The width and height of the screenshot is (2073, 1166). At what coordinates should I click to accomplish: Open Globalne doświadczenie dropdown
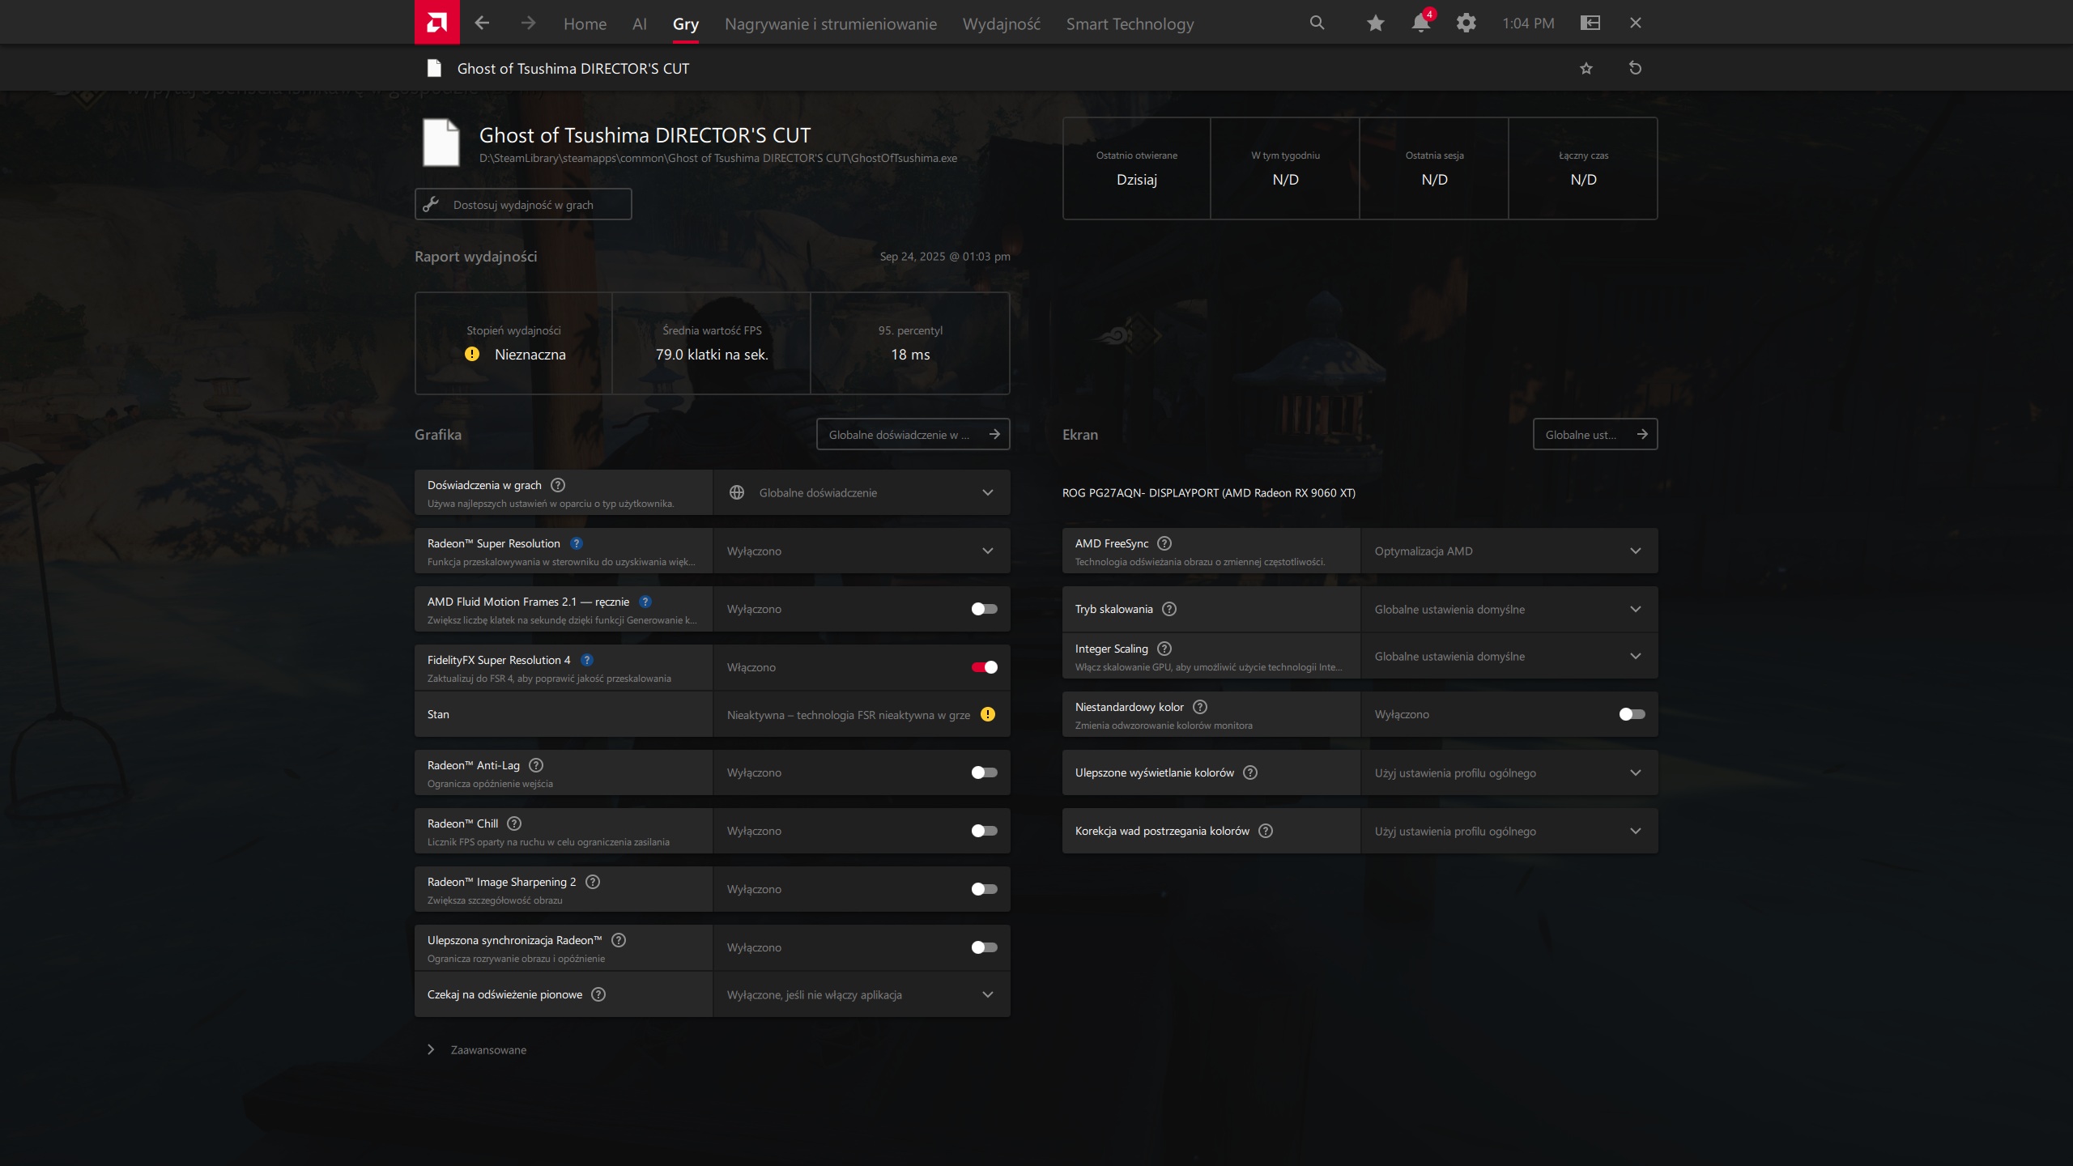tap(862, 492)
